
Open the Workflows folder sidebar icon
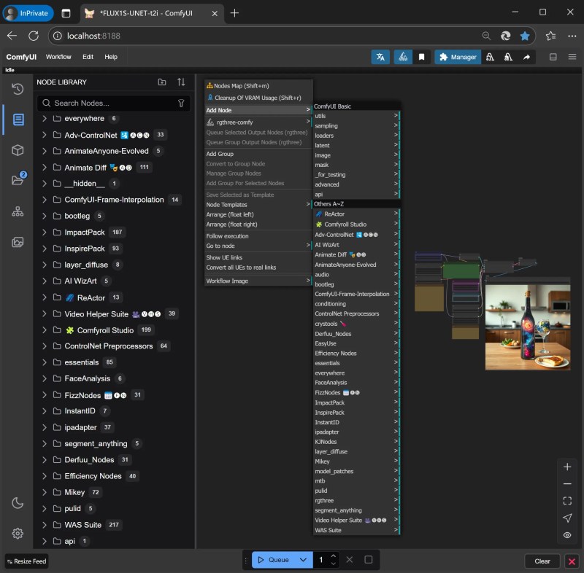click(18, 179)
